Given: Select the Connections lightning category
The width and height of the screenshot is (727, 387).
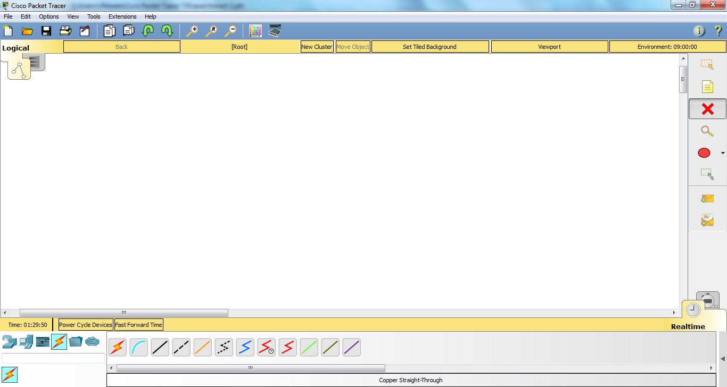Looking at the screenshot, I should point(59,342).
